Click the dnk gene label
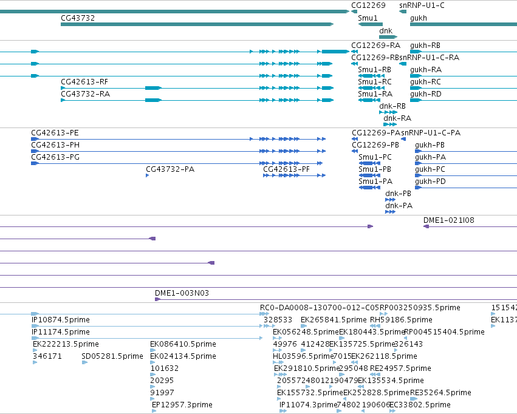517x414 pixels. tap(386, 31)
